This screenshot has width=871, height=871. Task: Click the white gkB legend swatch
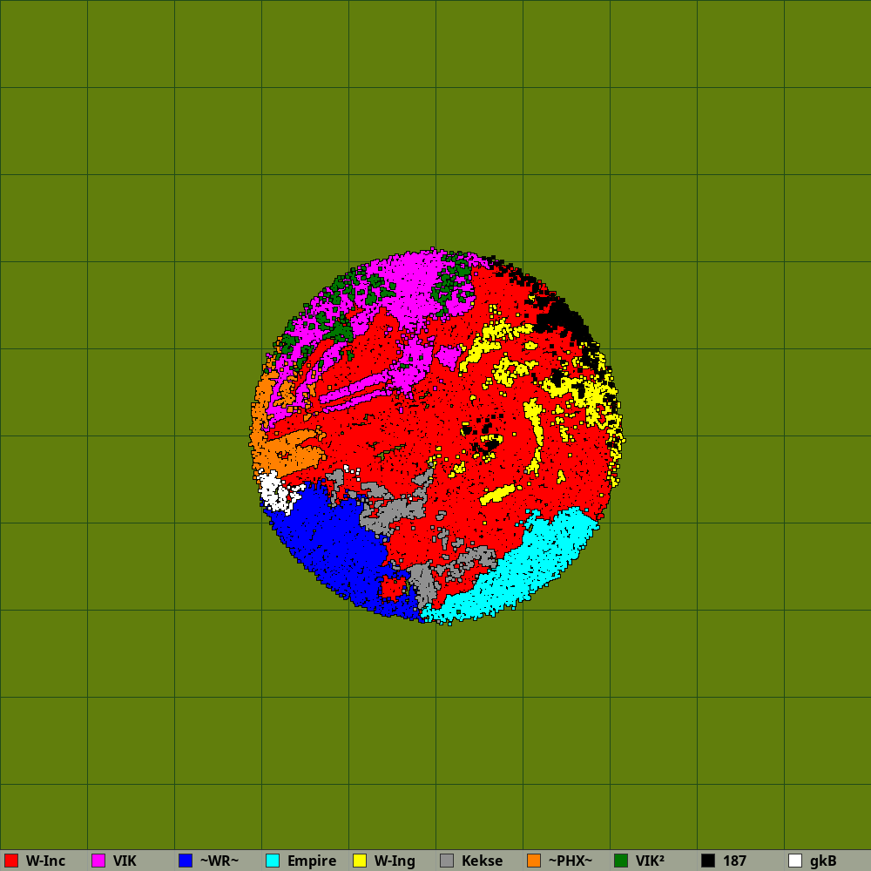tap(795, 861)
